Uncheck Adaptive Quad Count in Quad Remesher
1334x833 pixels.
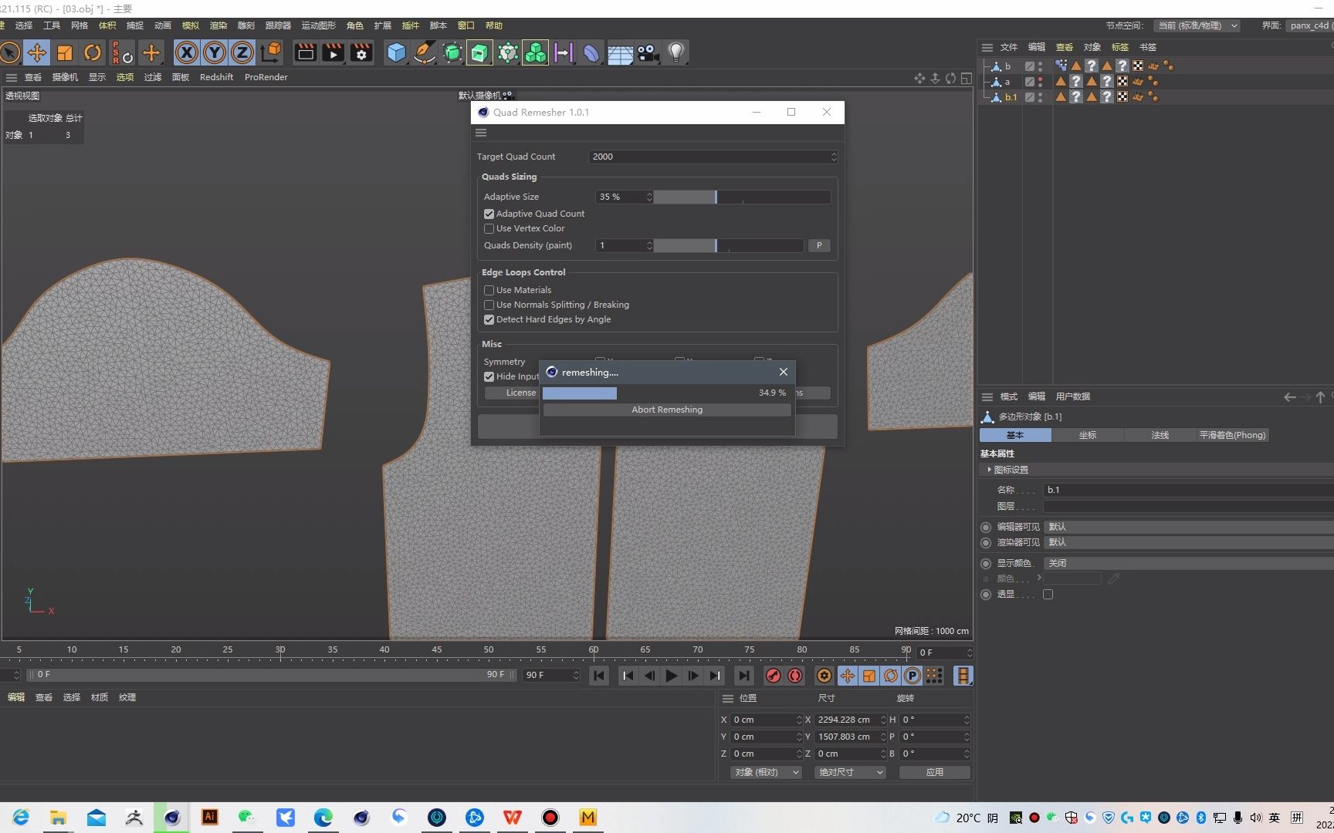tap(489, 214)
